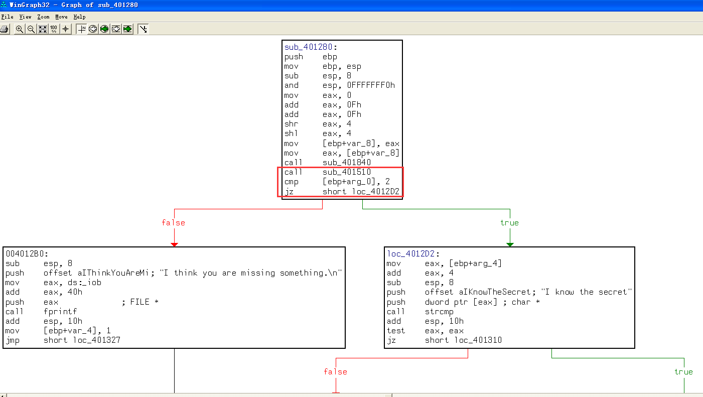Screen dimensions: 703x397
Task: Select the sub_401280: node header label
Action: (x=311, y=47)
